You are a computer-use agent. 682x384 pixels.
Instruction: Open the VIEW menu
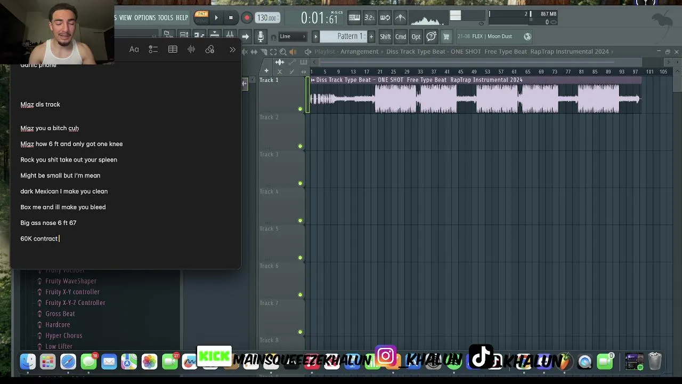coord(125,18)
